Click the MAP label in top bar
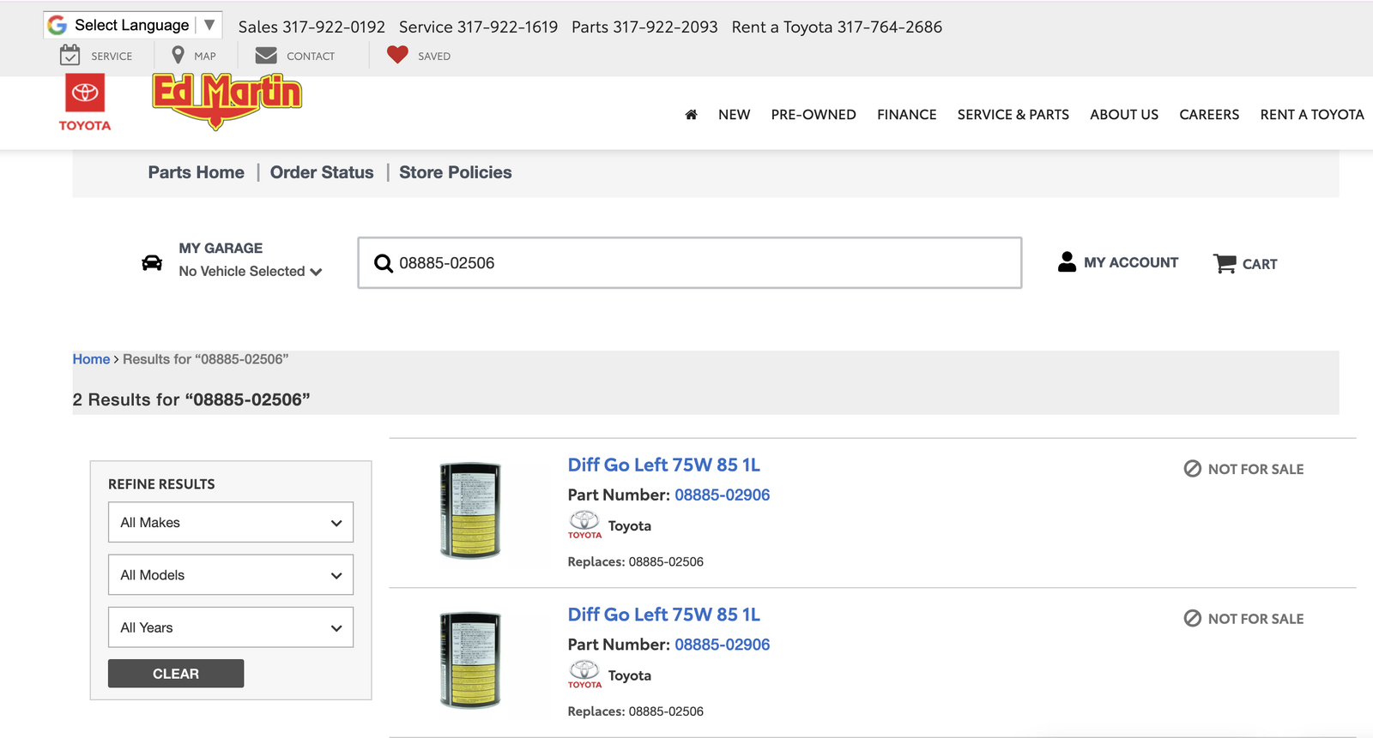 (205, 57)
